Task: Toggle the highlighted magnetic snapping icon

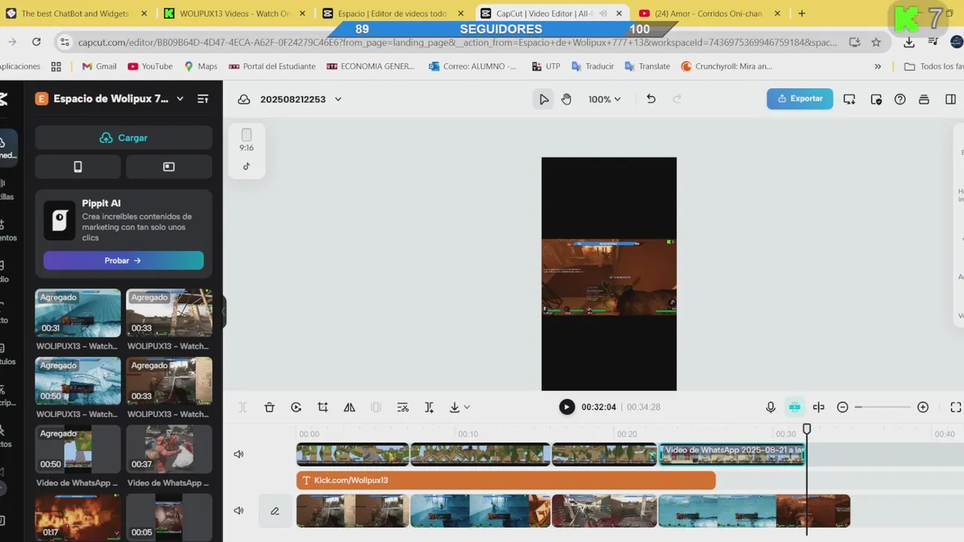Action: (x=795, y=407)
